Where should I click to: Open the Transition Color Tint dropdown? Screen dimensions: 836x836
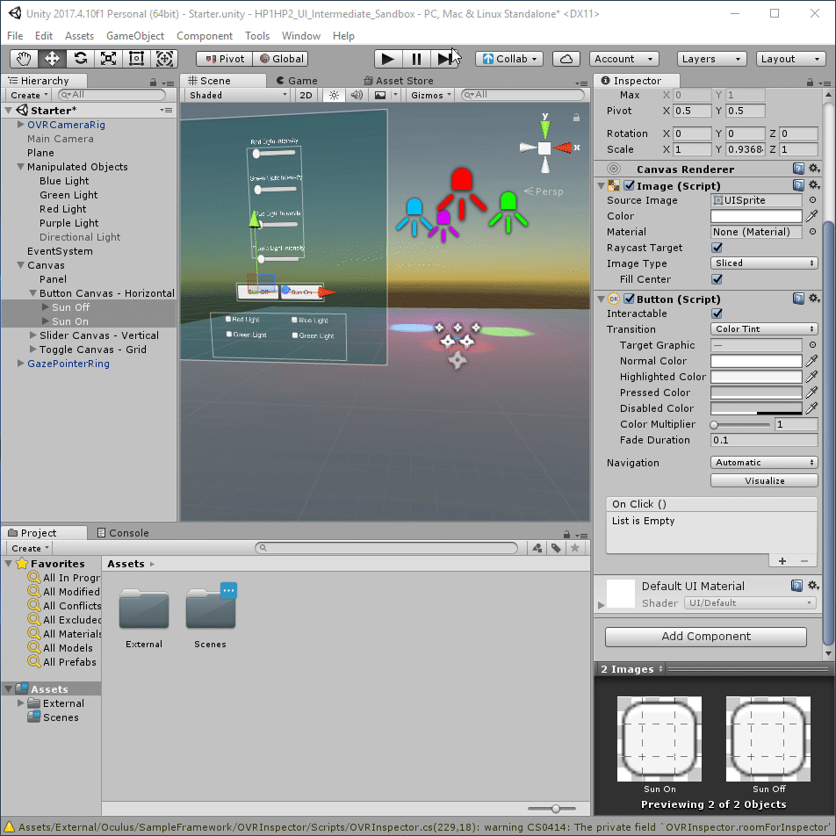pos(763,329)
